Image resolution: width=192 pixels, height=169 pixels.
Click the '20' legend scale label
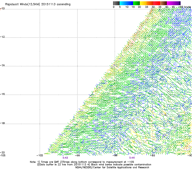pos(139,7)
